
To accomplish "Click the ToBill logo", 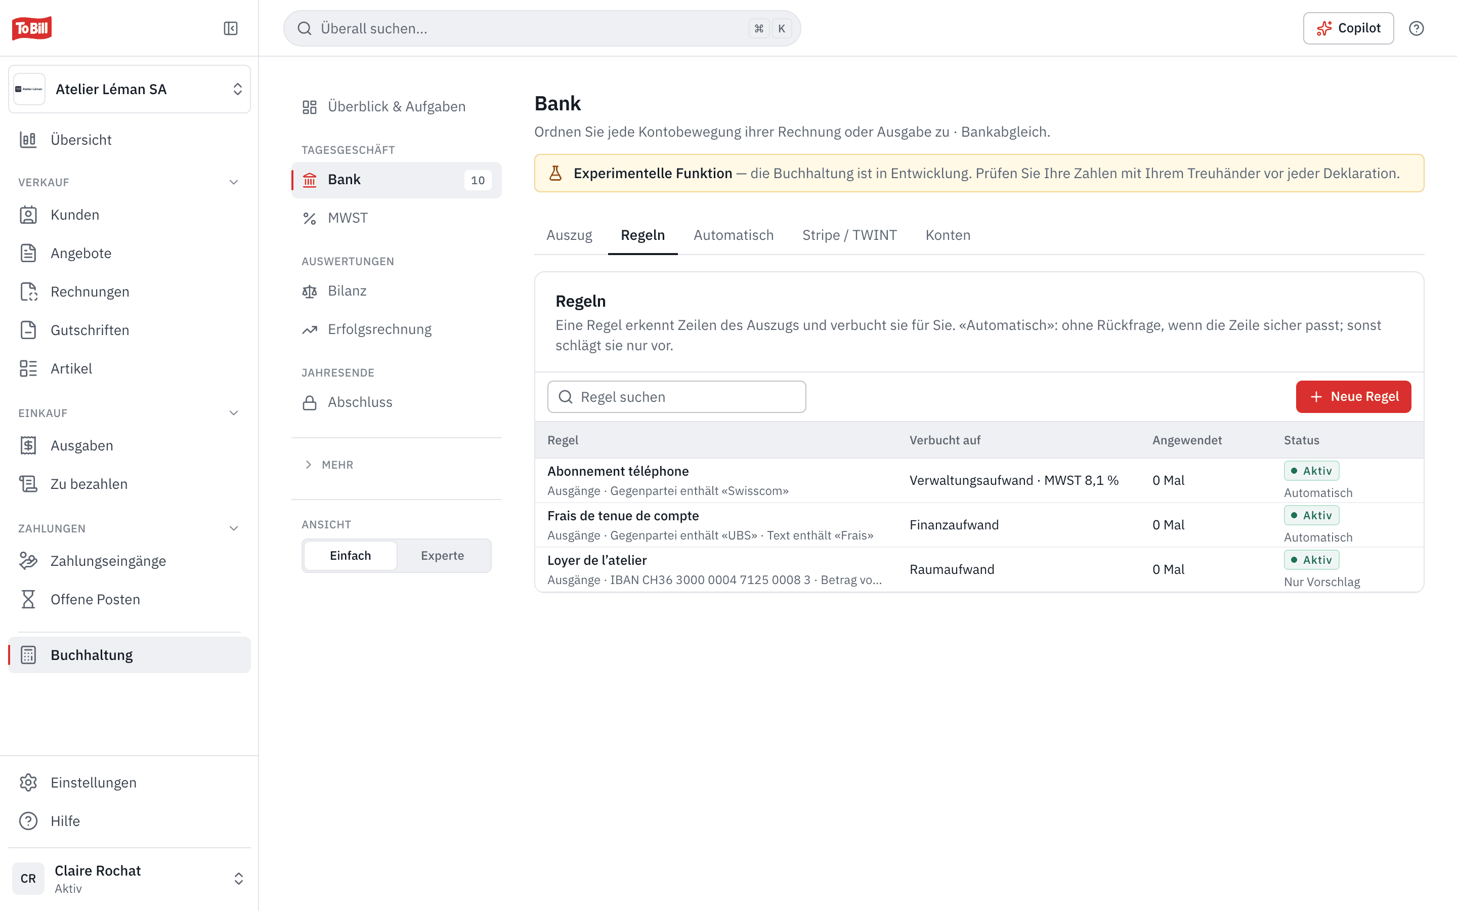I will (x=32, y=28).
